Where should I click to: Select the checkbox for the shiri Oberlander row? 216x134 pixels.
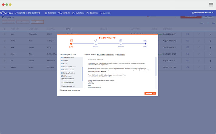[5, 34]
